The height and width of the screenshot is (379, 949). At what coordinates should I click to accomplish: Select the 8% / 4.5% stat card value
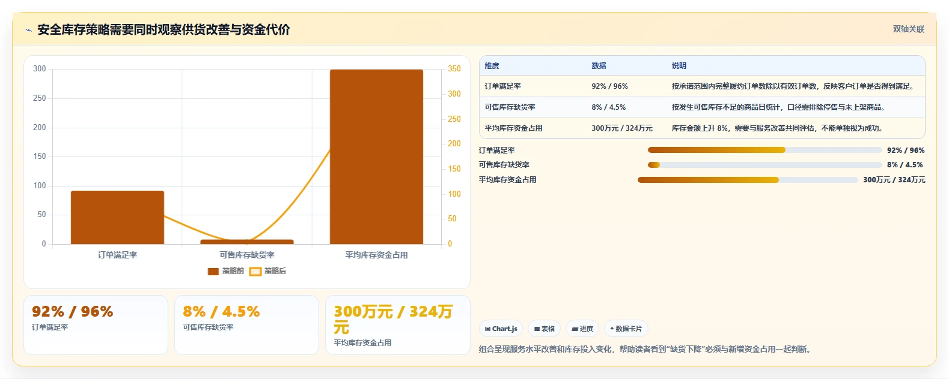pos(221,312)
